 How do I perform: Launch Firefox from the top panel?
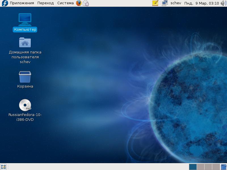[79, 3]
